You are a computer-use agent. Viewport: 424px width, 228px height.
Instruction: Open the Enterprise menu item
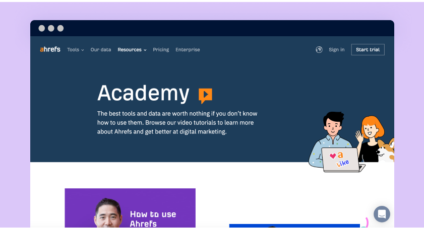pos(188,50)
